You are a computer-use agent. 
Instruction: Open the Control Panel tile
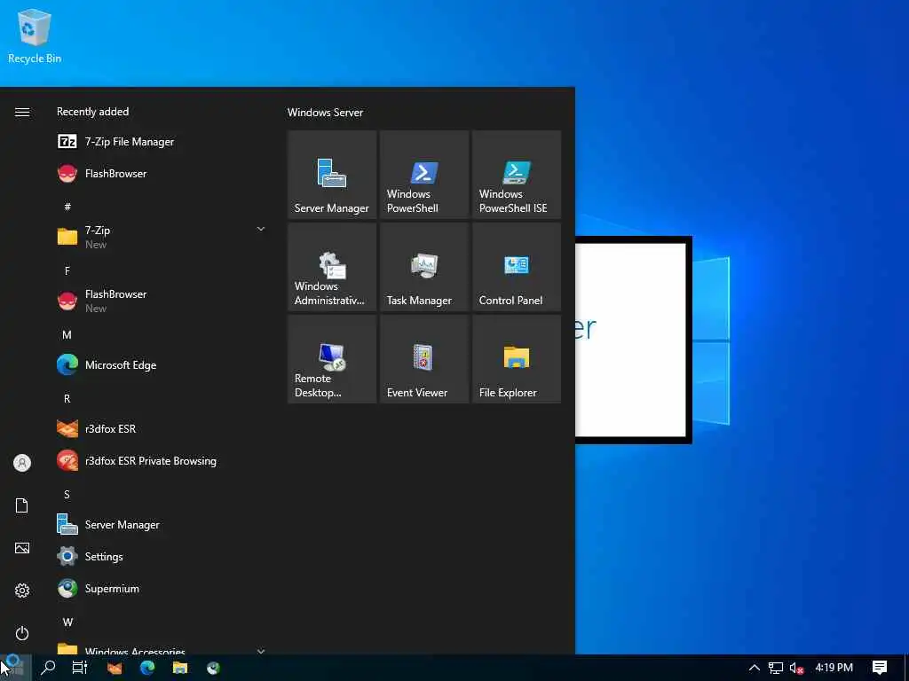[x=516, y=266]
